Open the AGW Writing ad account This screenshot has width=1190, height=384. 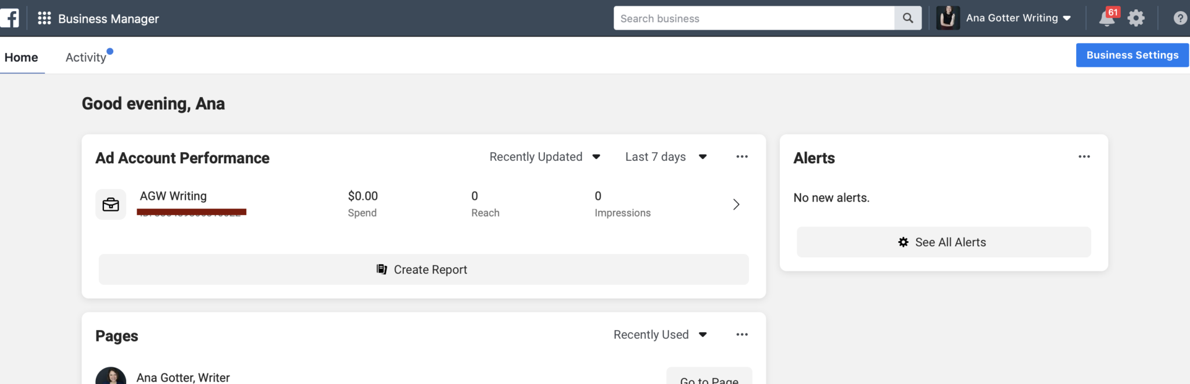point(173,196)
